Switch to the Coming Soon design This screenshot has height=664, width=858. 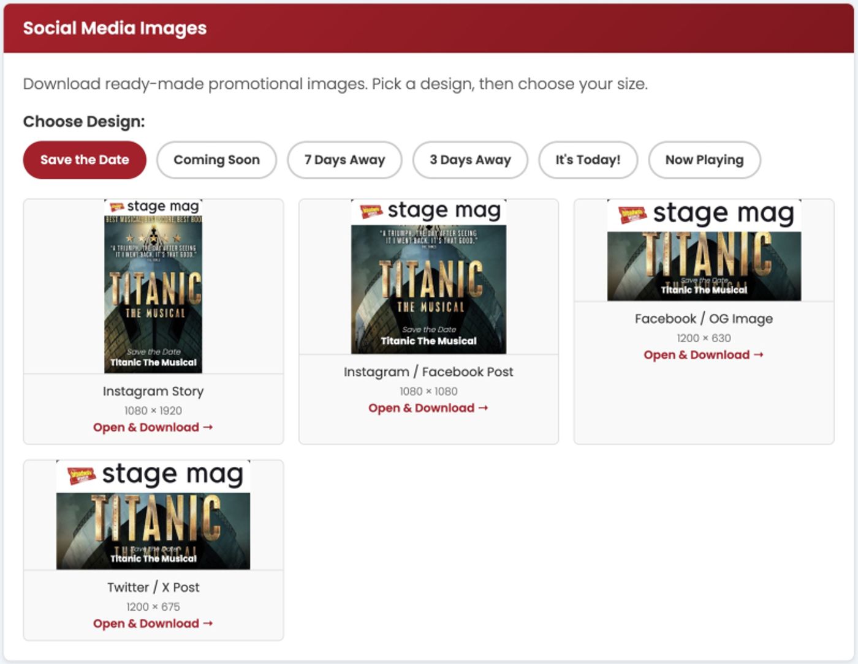coord(216,160)
